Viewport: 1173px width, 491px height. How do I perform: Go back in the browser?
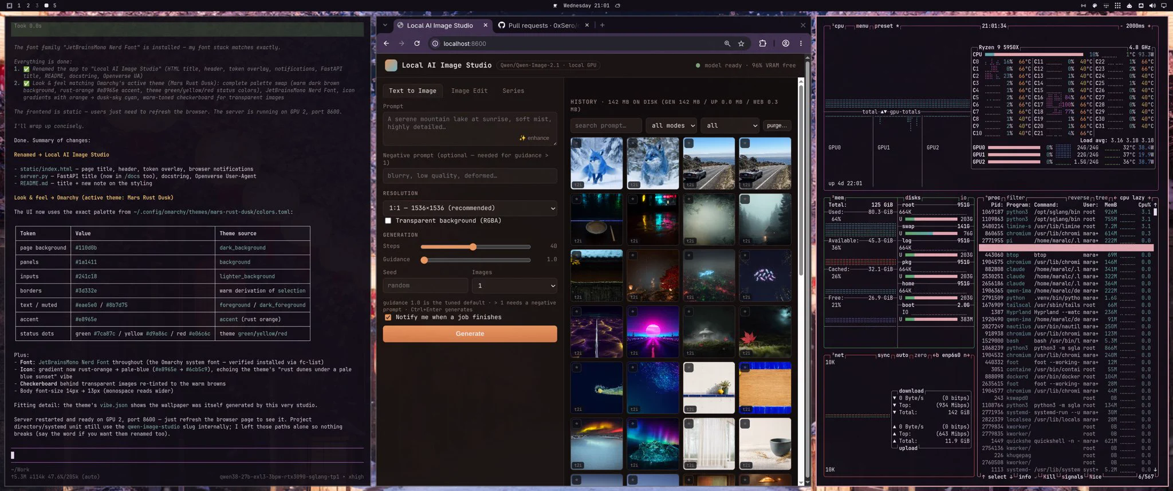(x=386, y=44)
